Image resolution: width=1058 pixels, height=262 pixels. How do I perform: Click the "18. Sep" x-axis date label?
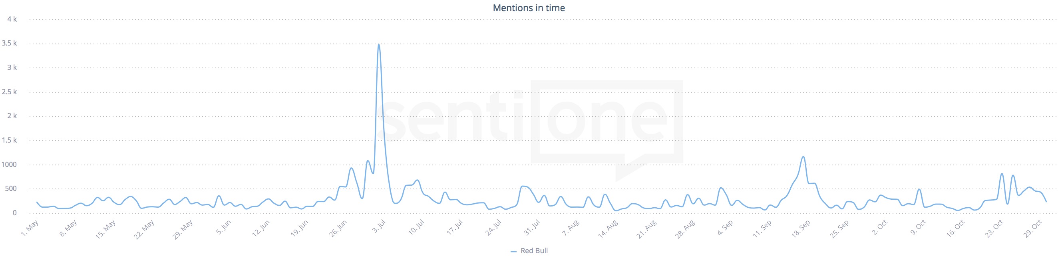click(801, 229)
